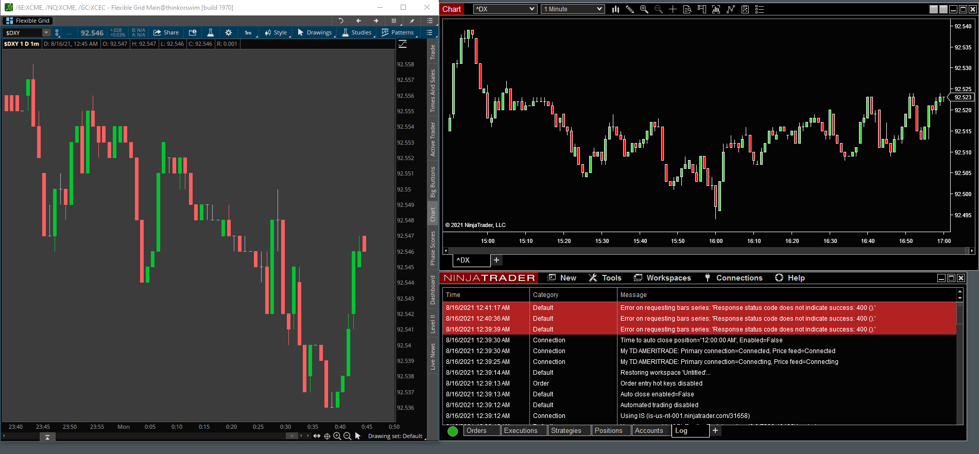This screenshot has width=979, height=454.
Task: Open chart Style menu
Action: coord(276,32)
